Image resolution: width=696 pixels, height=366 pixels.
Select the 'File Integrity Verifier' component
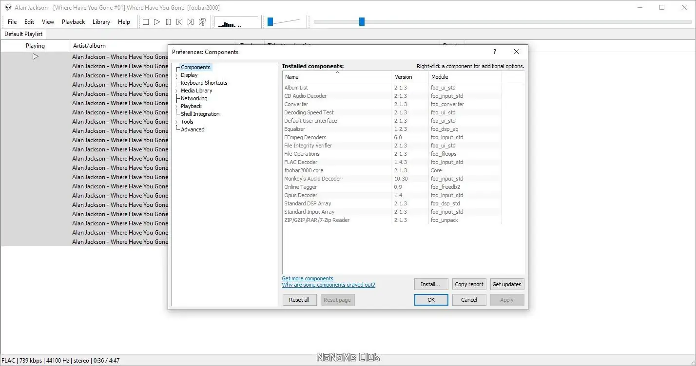392,146
